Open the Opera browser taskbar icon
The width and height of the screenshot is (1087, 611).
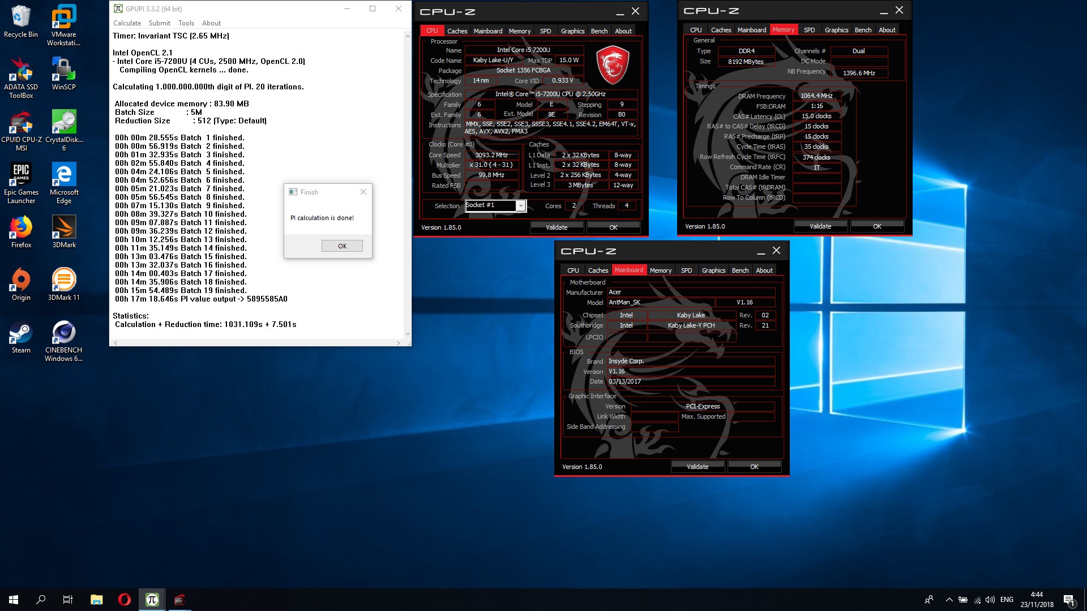click(125, 600)
